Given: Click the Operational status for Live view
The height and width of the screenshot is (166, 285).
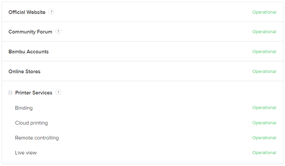Looking at the screenshot, I should (x=264, y=153).
